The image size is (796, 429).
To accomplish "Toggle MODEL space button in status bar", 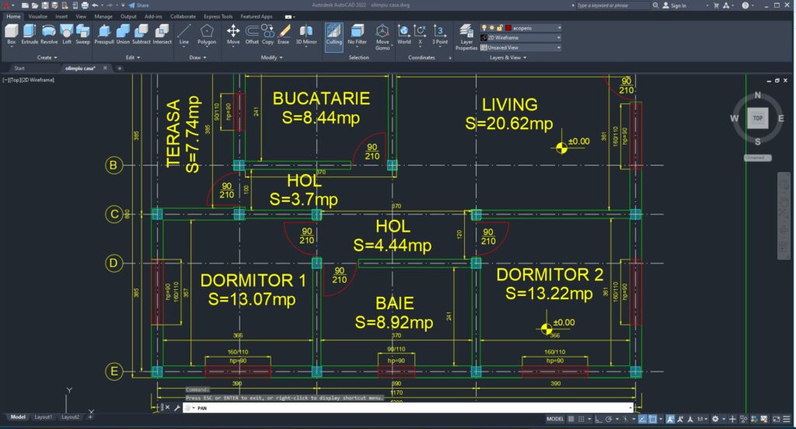I will pos(555,419).
